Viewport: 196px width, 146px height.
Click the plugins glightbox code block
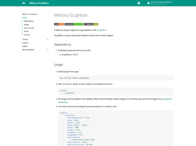[x=116, y=92]
